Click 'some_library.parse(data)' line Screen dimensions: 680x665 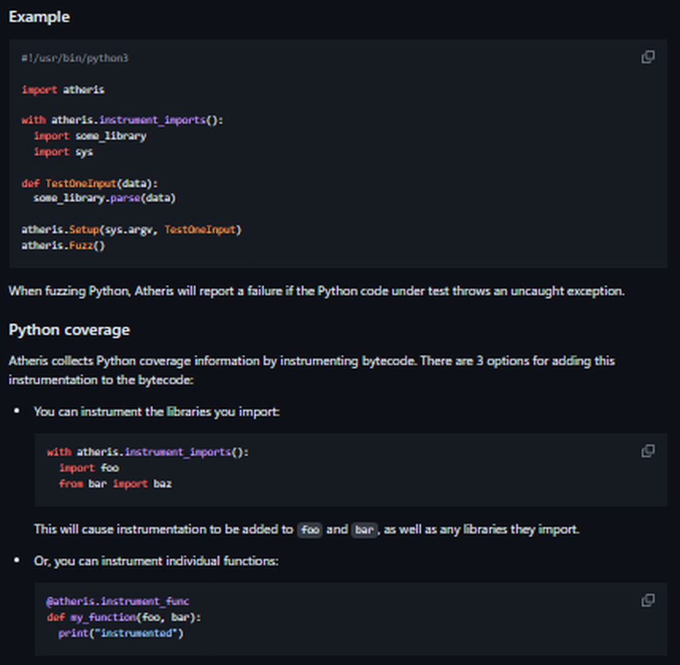[x=105, y=198]
